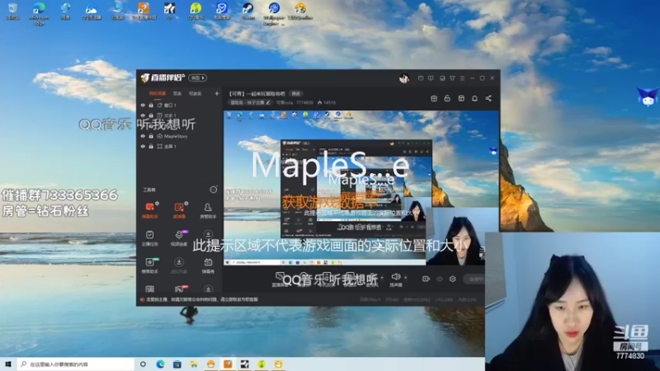Image resolution: width=660 pixels, height=371 pixels.
Task: Click the notice message in bottom status bar
Action: pyautogui.click(x=202, y=299)
